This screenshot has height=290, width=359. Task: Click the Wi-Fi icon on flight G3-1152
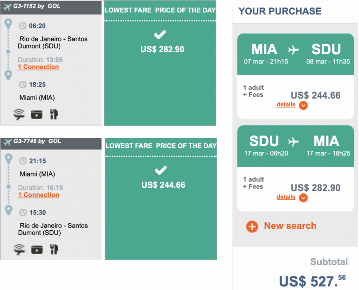point(19,115)
